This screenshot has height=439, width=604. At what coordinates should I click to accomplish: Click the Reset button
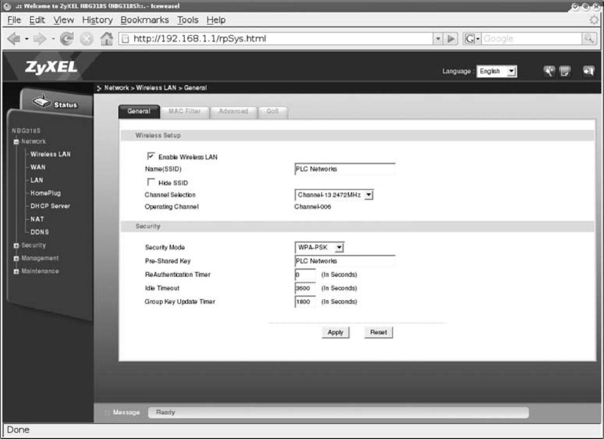(x=378, y=332)
